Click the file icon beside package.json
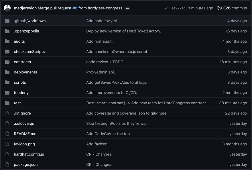 point(7,164)
